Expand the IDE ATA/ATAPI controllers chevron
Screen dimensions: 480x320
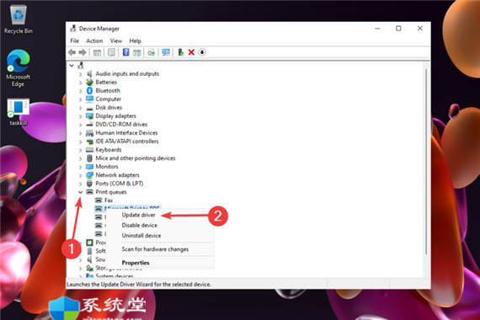tap(80, 141)
